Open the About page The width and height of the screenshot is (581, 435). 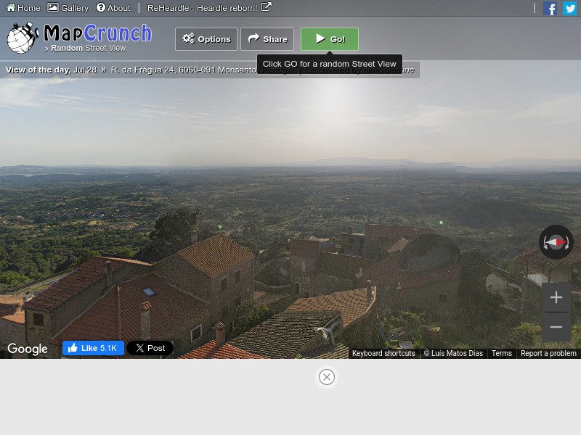(113, 8)
